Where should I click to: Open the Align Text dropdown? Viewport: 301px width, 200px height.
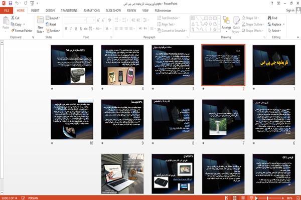(166, 25)
